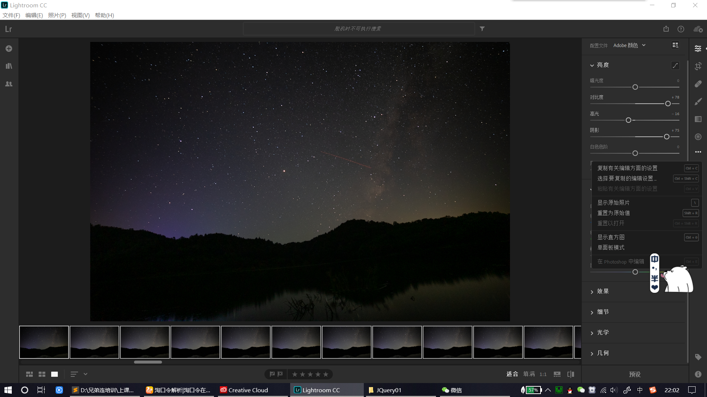Select the 填满 zoom option
The height and width of the screenshot is (397, 707).
529,374
